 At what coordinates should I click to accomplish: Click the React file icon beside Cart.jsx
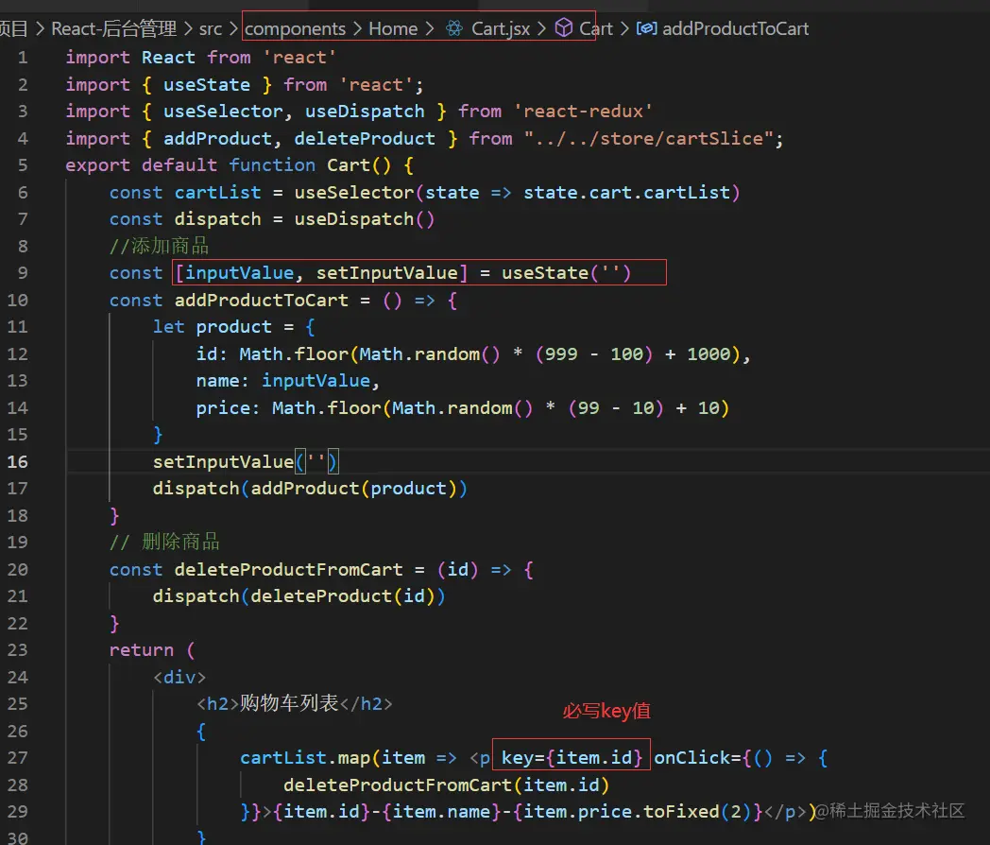pos(454,28)
